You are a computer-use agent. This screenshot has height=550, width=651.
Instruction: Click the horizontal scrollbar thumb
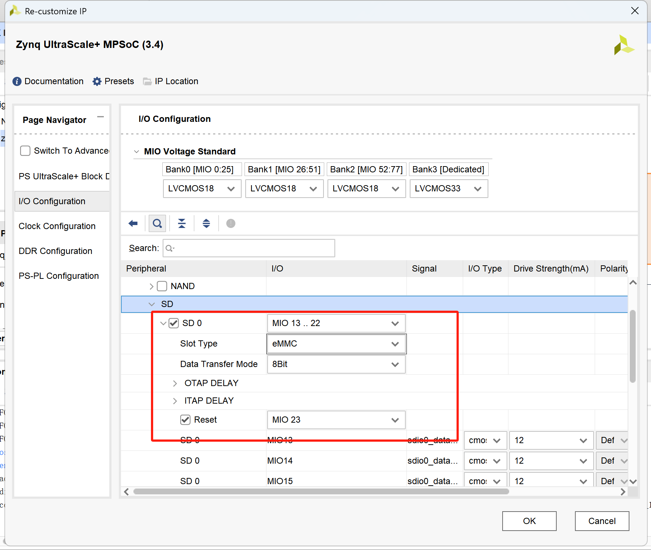(321, 491)
